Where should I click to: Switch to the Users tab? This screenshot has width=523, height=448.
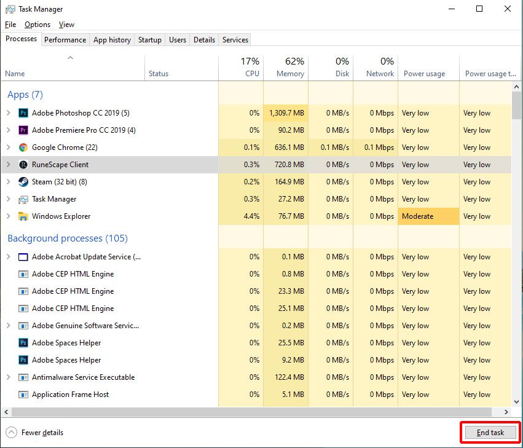(x=178, y=40)
